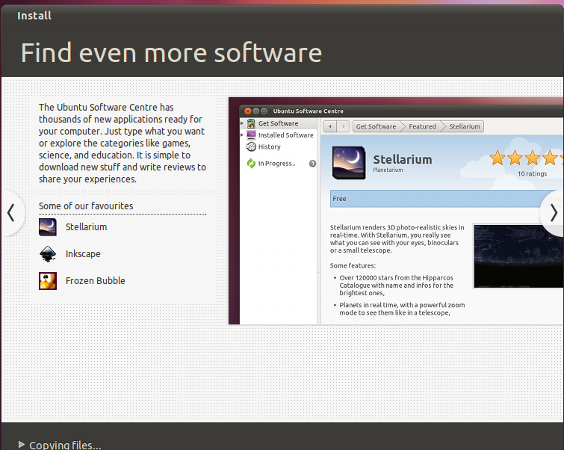Click the Over 120000 stars bullet text
This screenshot has width=564, height=450.
(x=396, y=285)
